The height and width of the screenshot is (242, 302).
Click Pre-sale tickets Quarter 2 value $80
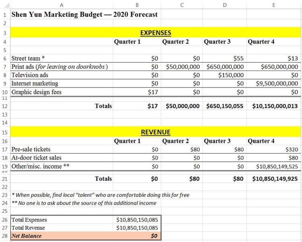[x=195, y=149]
